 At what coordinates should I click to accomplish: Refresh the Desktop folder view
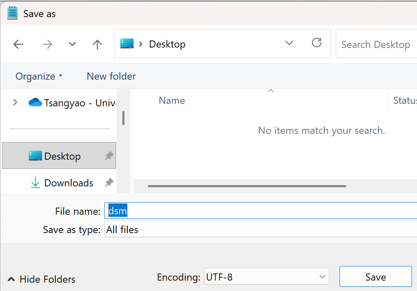[317, 43]
